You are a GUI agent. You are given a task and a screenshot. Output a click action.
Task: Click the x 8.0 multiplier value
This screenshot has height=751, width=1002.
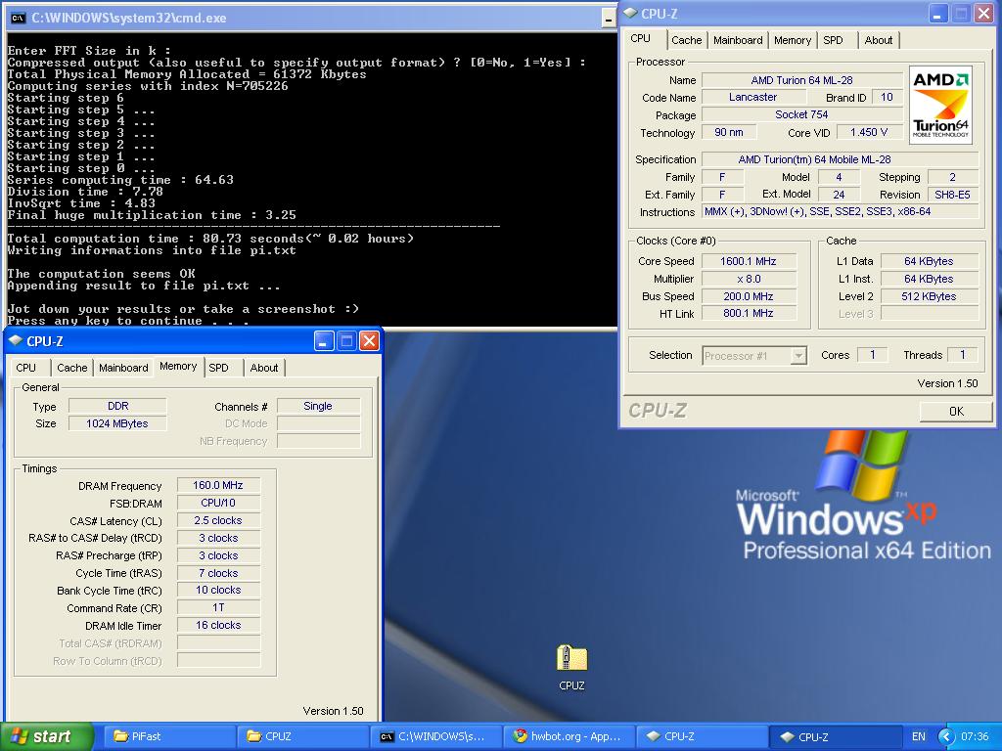pos(749,279)
